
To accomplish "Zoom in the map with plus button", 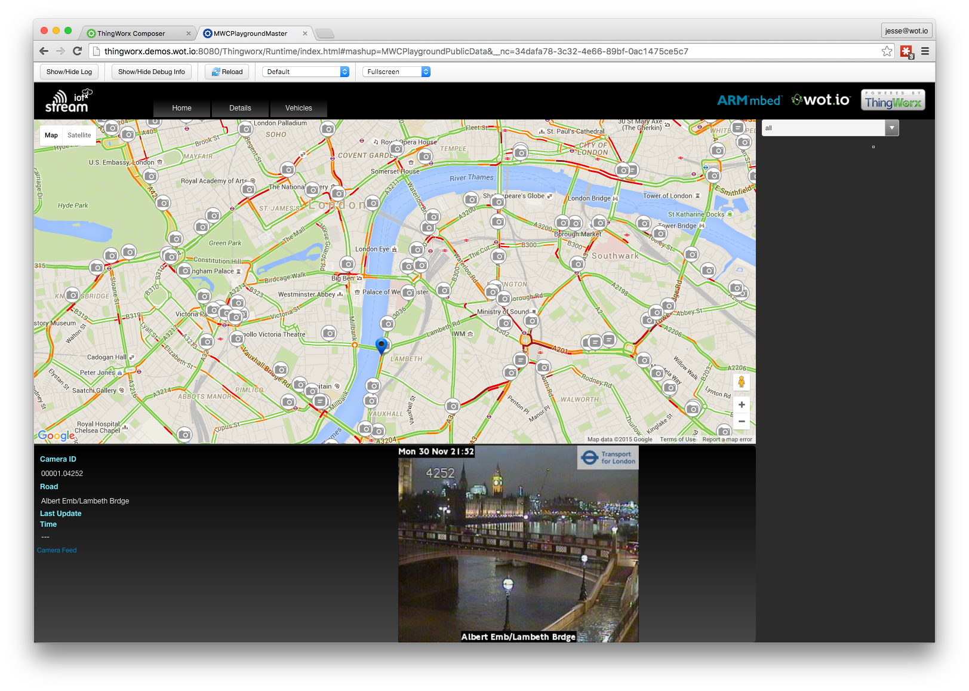I will 742,404.
